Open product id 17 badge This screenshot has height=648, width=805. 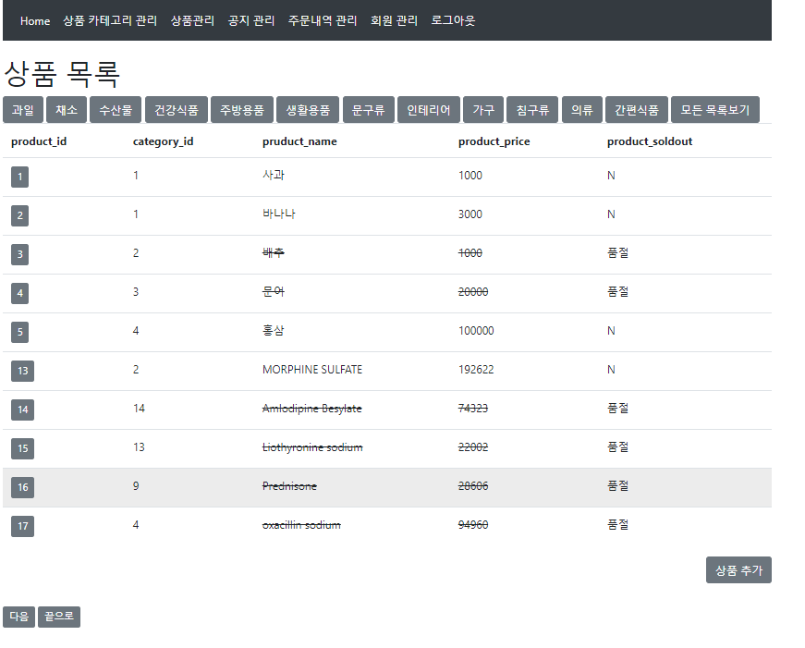[22, 526]
